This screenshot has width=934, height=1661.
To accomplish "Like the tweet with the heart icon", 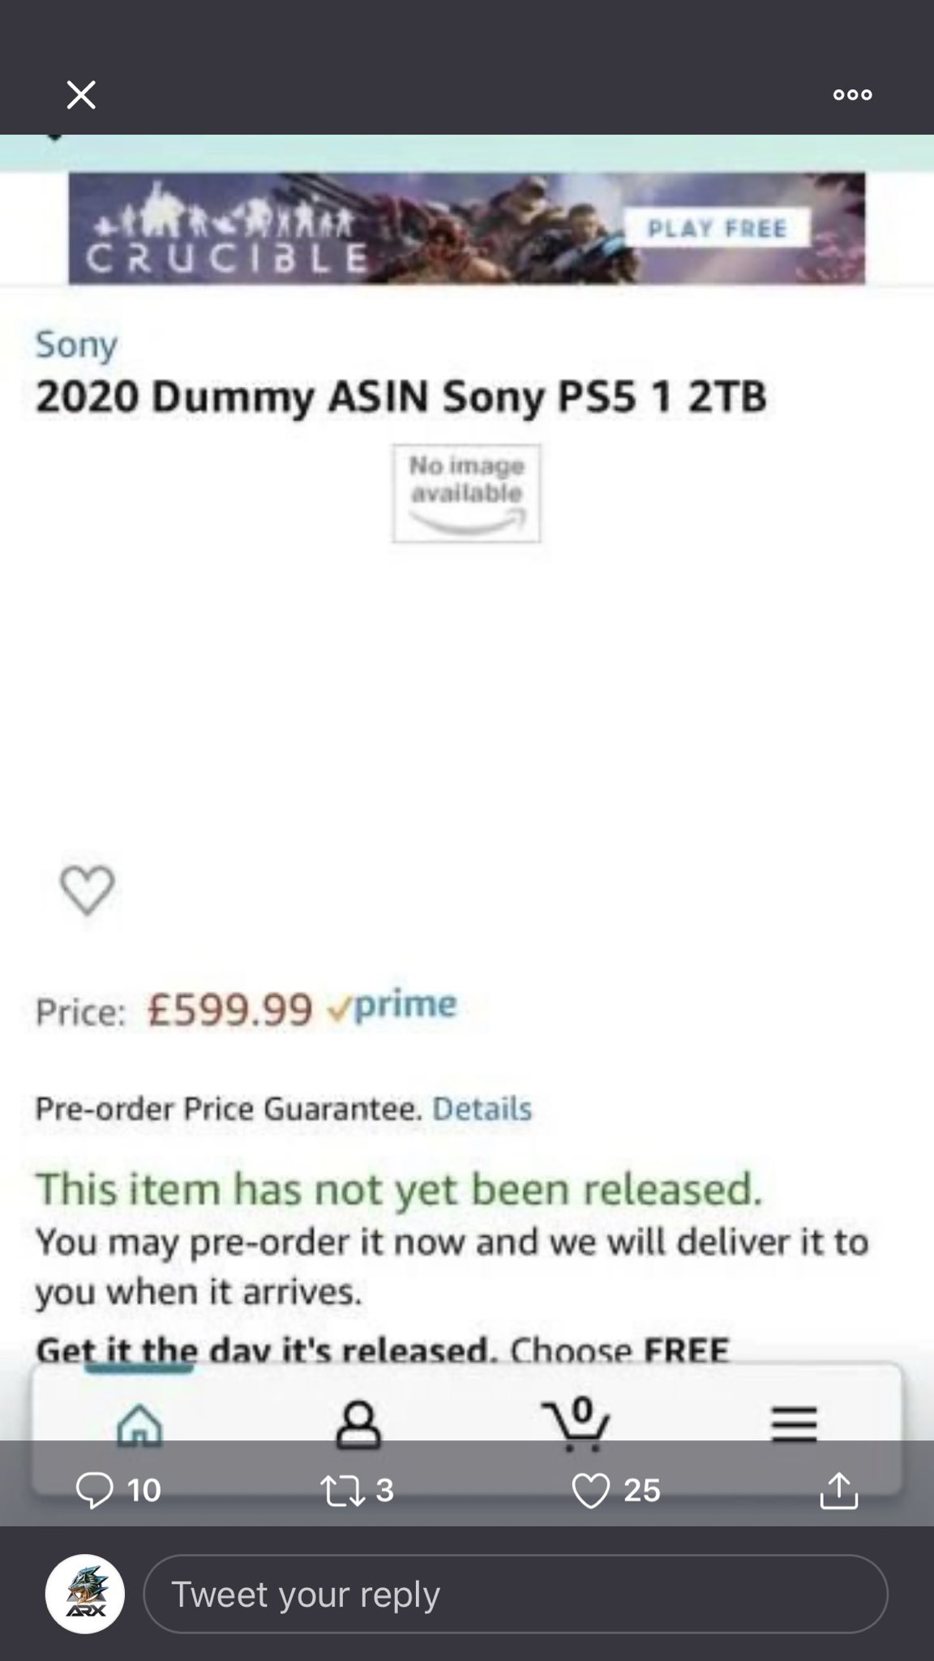I will pos(590,1490).
